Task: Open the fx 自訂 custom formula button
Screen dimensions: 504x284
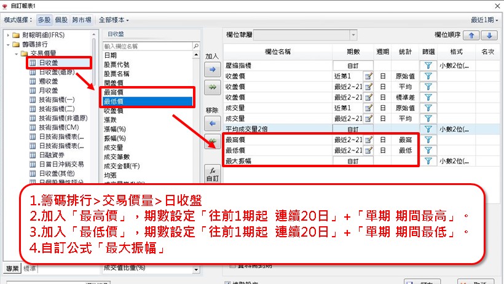Action: (x=213, y=174)
